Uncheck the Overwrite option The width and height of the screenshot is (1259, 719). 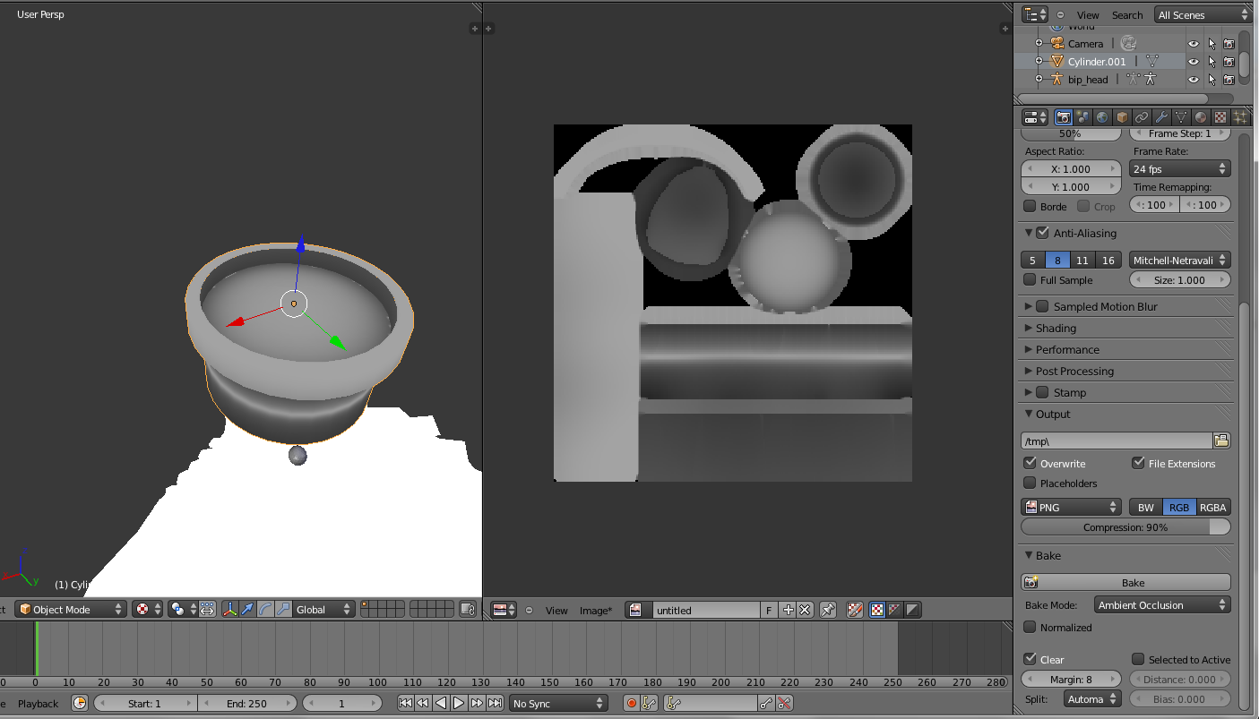[1030, 463]
